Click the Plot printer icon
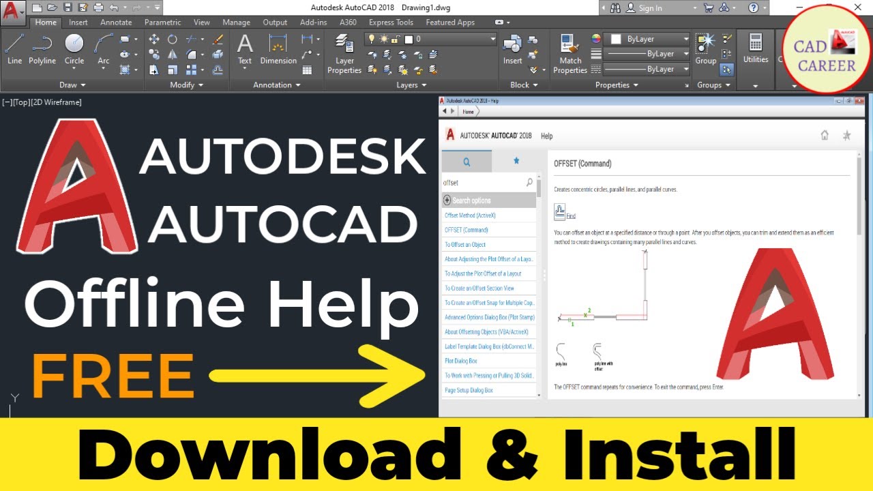The image size is (873, 491). click(99, 8)
